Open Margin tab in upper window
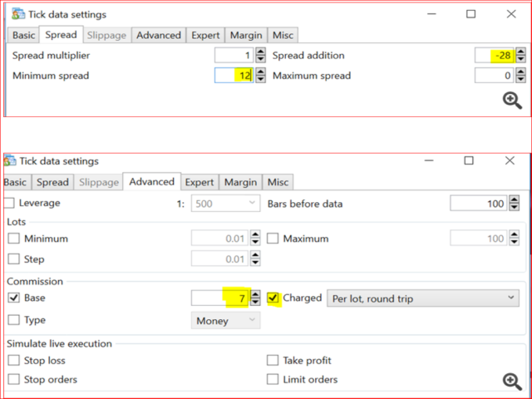This screenshot has height=399, width=532. click(x=246, y=35)
